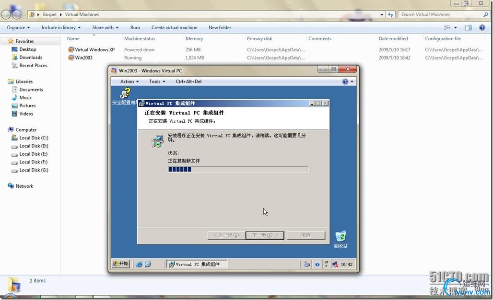Open Local Disk (G:) drive
Viewport: 493px width, 300px height.
30,170
